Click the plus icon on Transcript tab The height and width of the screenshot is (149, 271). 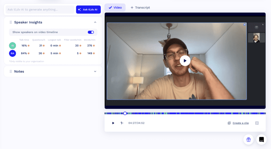(132, 8)
